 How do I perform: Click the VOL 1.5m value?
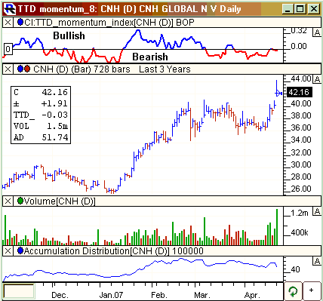57,126
